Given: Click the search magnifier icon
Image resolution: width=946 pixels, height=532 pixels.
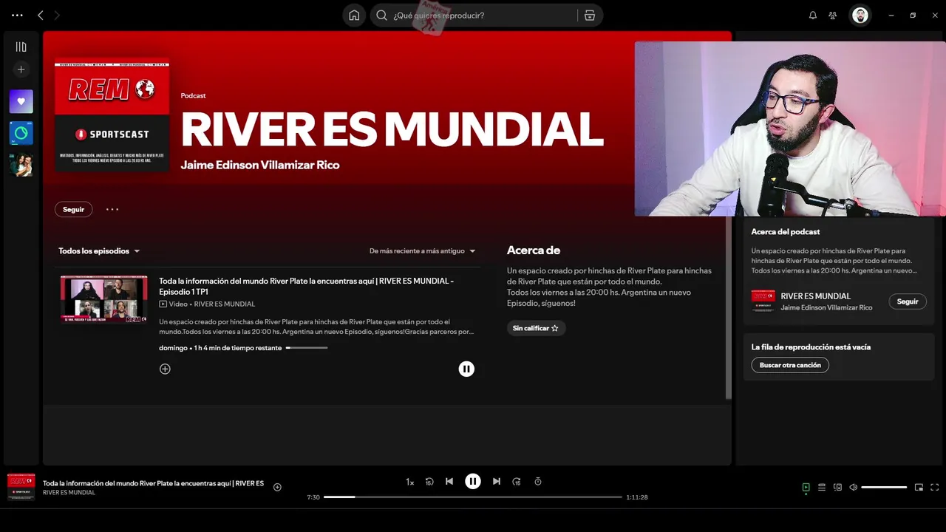Looking at the screenshot, I should (x=382, y=15).
